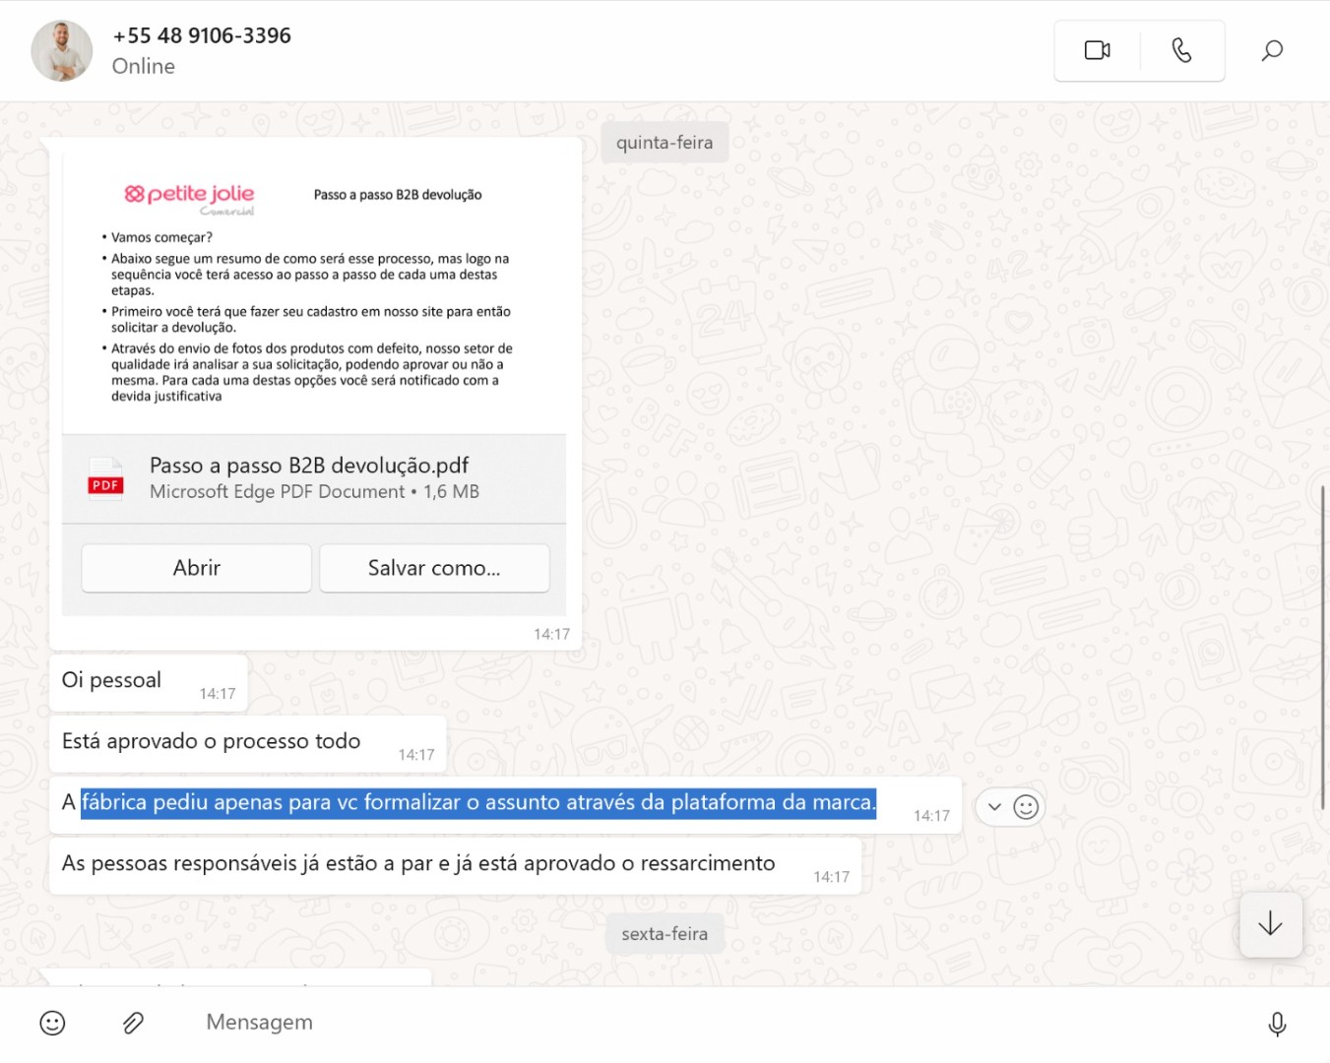
Task: Click the Salvar como... button
Action: [x=434, y=568]
